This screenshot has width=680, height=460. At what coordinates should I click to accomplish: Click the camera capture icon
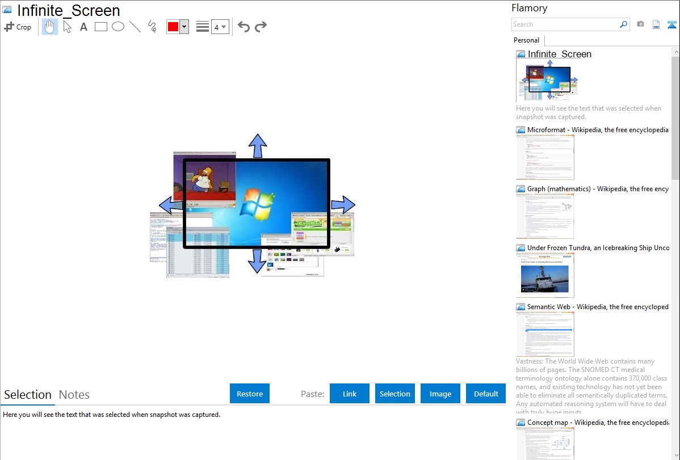pos(640,24)
